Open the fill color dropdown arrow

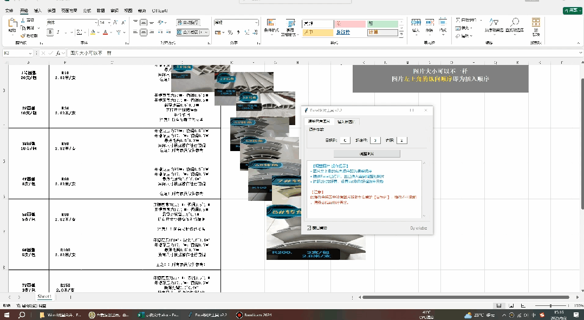pyautogui.click(x=99, y=32)
